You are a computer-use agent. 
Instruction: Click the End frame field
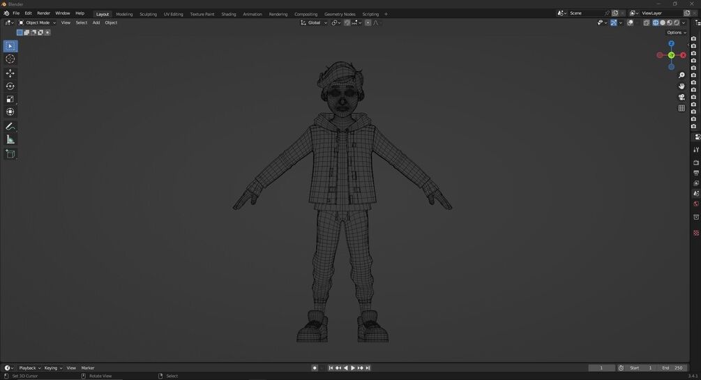pyautogui.click(x=673, y=368)
